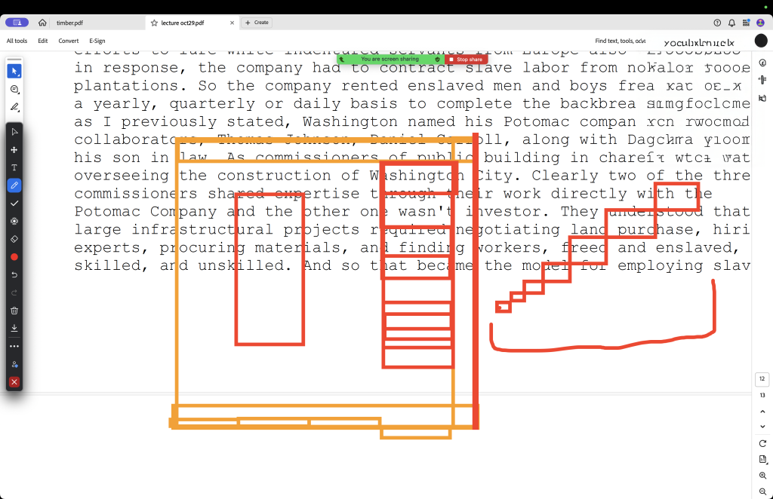Click the Stop share button
773x499 pixels.
point(465,59)
